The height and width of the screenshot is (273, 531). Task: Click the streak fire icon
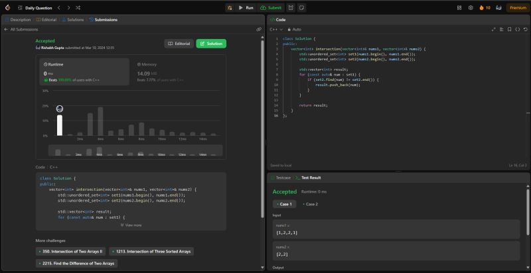482,7
